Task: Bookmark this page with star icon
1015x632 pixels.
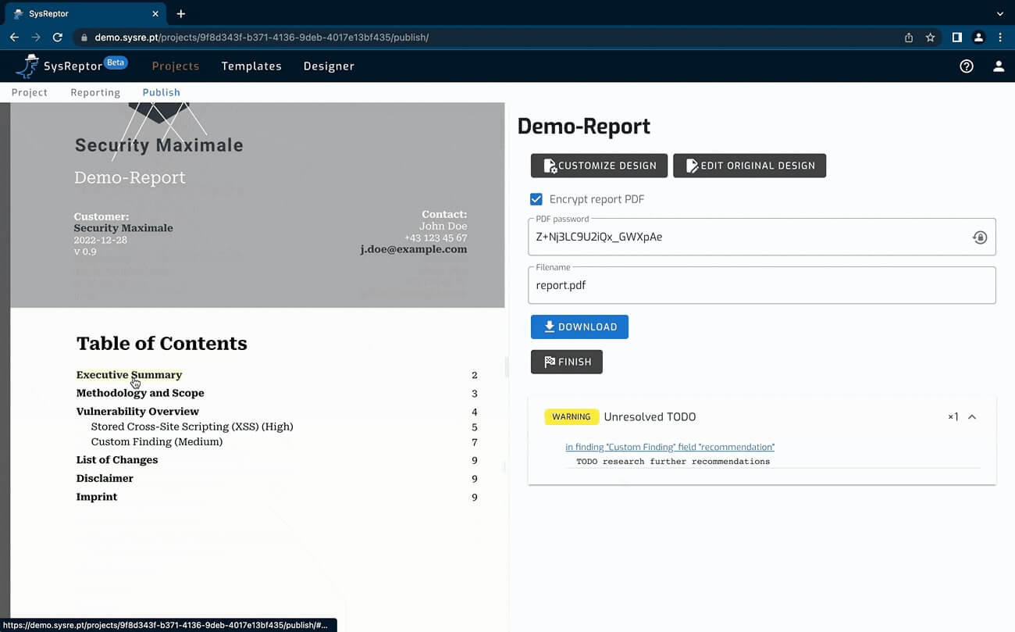Action: (x=930, y=37)
